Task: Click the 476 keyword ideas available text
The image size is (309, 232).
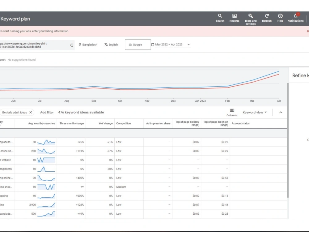Action: (81, 112)
